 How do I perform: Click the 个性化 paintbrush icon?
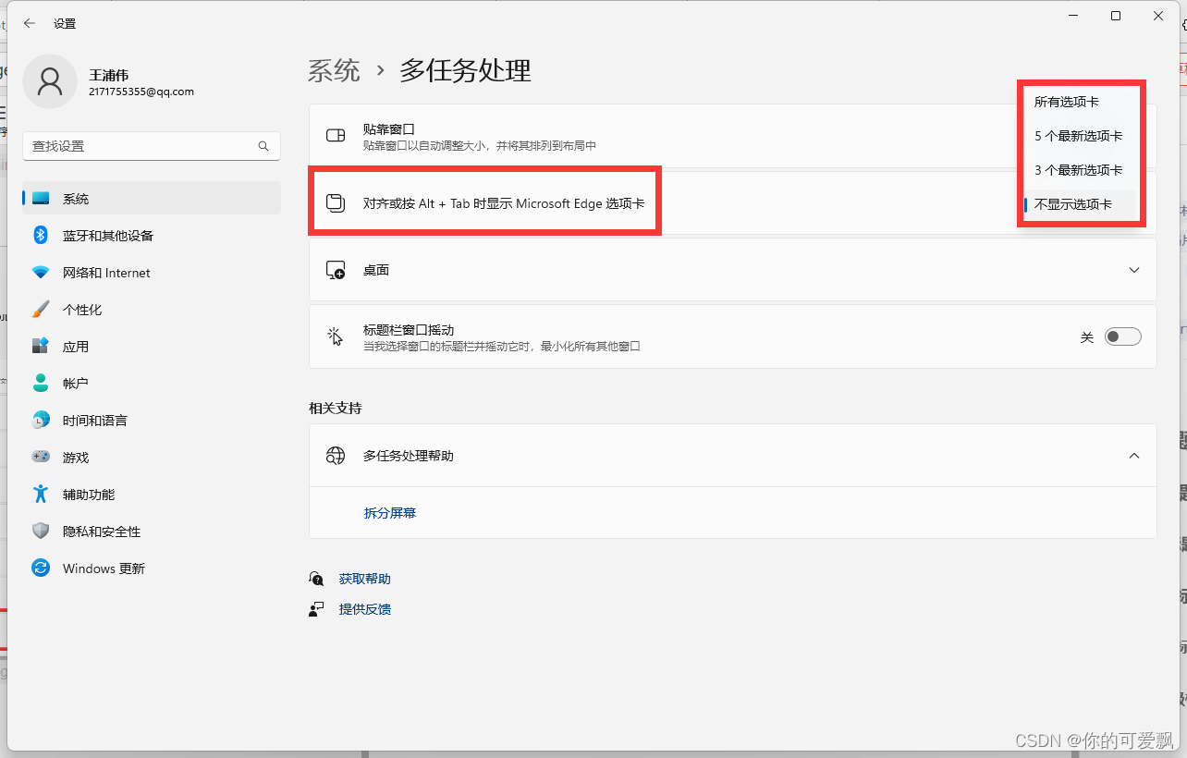[x=41, y=309]
